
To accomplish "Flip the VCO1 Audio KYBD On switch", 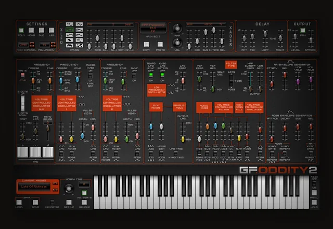I will coord(90,76).
